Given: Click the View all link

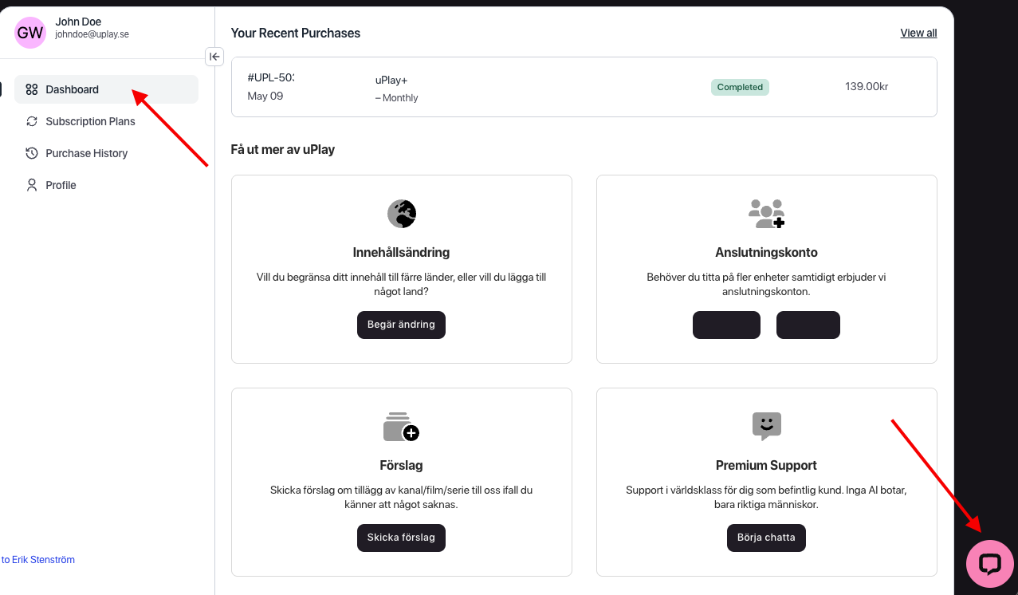Looking at the screenshot, I should click(918, 33).
